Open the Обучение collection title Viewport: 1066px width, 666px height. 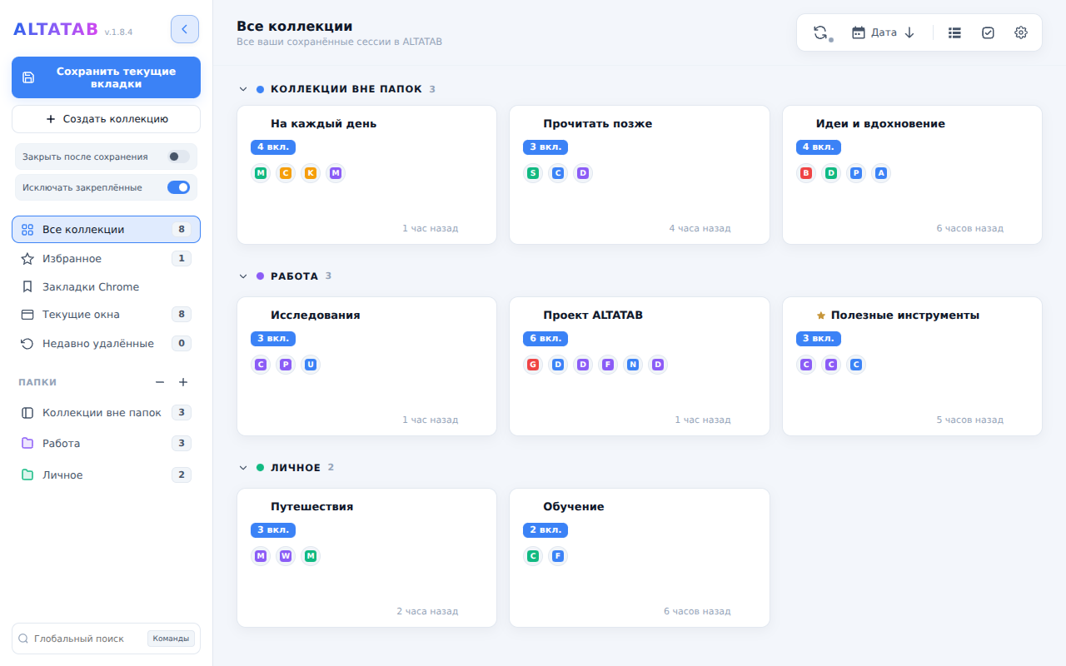click(x=574, y=507)
